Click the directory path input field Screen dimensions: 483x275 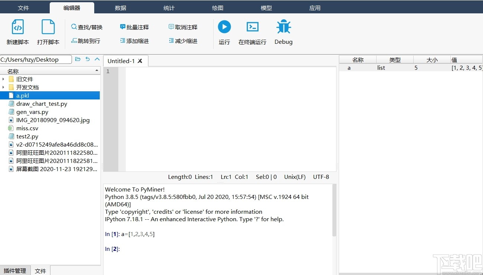pos(35,59)
